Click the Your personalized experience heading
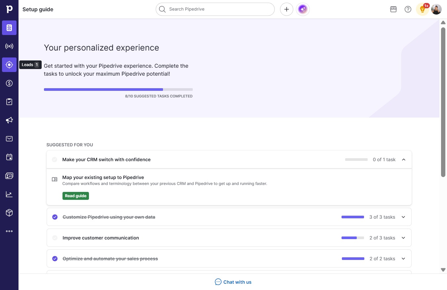 (x=102, y=48)
